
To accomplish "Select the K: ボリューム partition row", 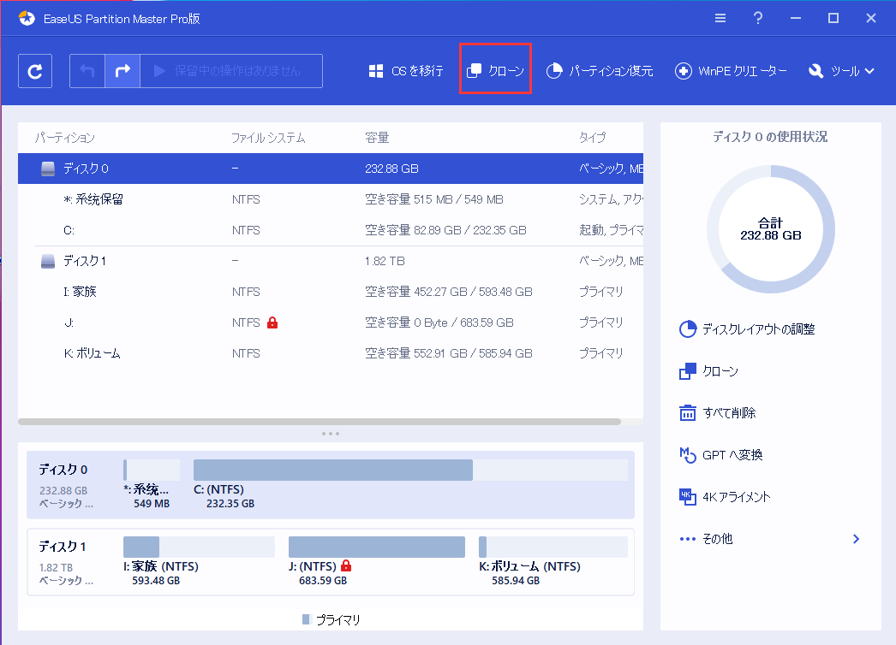I will [331, 353].
